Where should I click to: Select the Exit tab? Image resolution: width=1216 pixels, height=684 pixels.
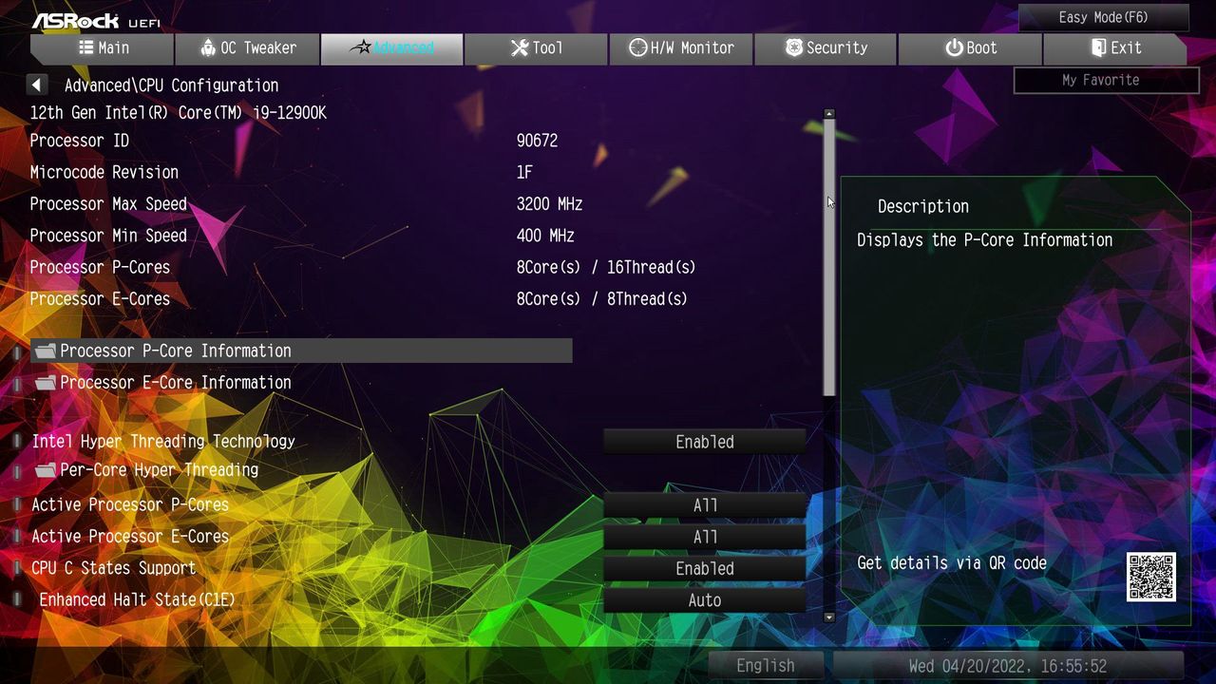[1115, 48]
